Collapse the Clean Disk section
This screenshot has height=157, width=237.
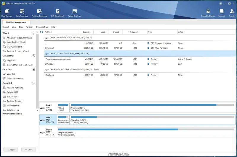[34, 70]
